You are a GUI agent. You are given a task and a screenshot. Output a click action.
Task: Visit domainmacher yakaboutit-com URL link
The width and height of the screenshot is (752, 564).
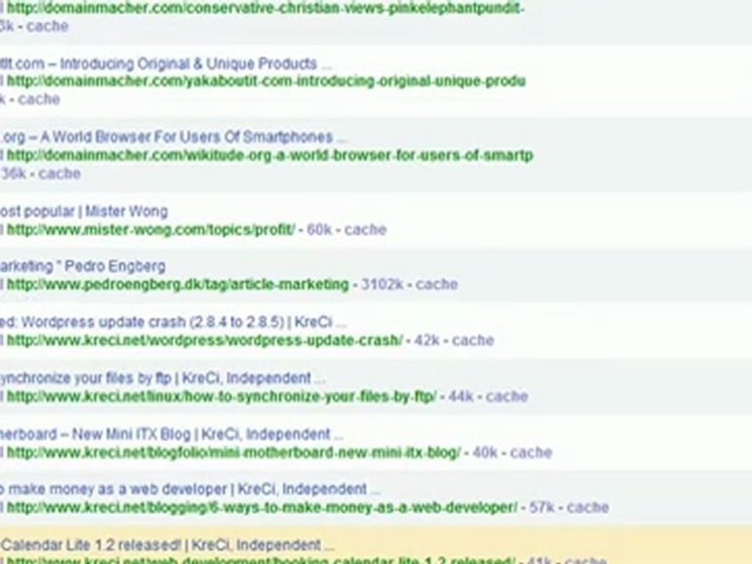266,81
